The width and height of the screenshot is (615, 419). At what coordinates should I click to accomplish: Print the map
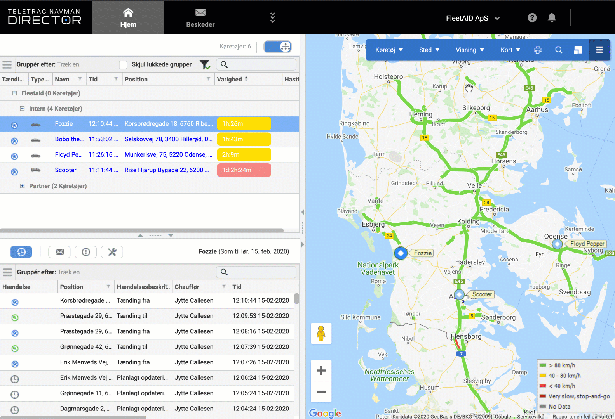(538, 50)
